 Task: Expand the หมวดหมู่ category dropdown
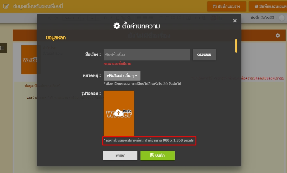pos(122,76)
